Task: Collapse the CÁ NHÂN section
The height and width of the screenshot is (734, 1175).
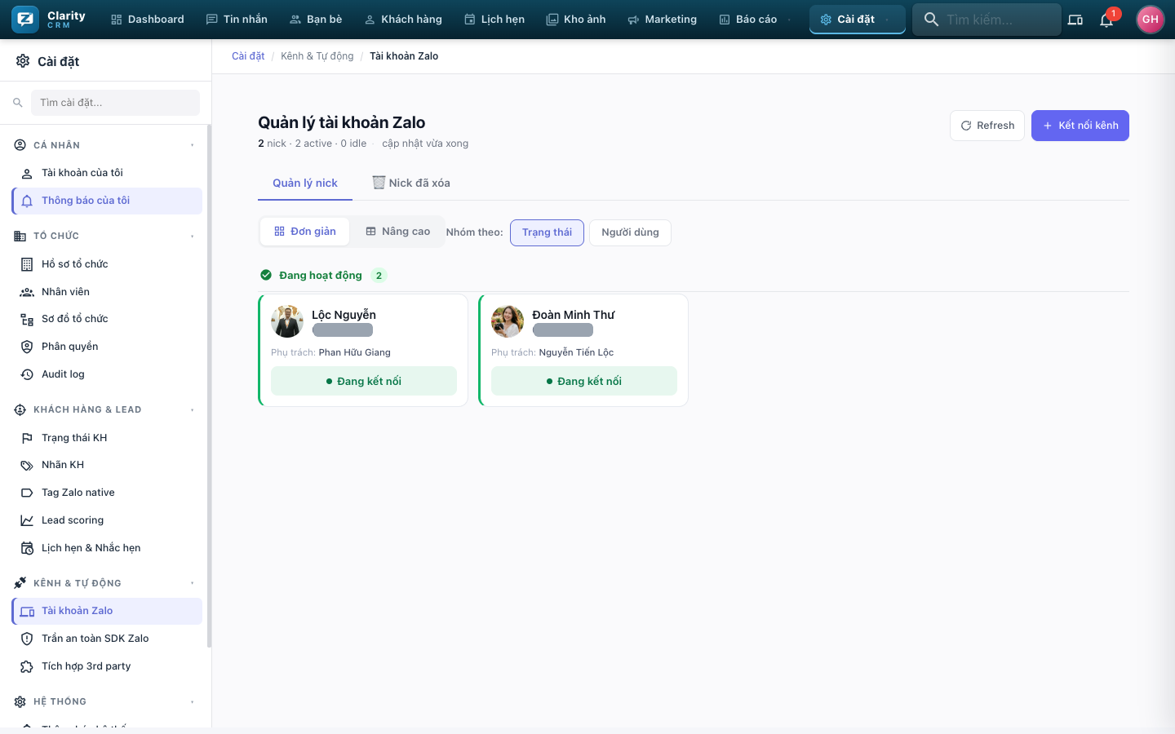Action: 193,145
